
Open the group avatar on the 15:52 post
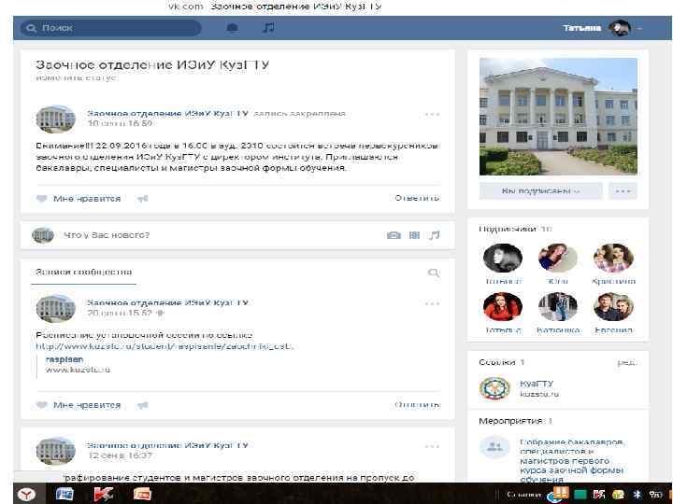[55, 308]
